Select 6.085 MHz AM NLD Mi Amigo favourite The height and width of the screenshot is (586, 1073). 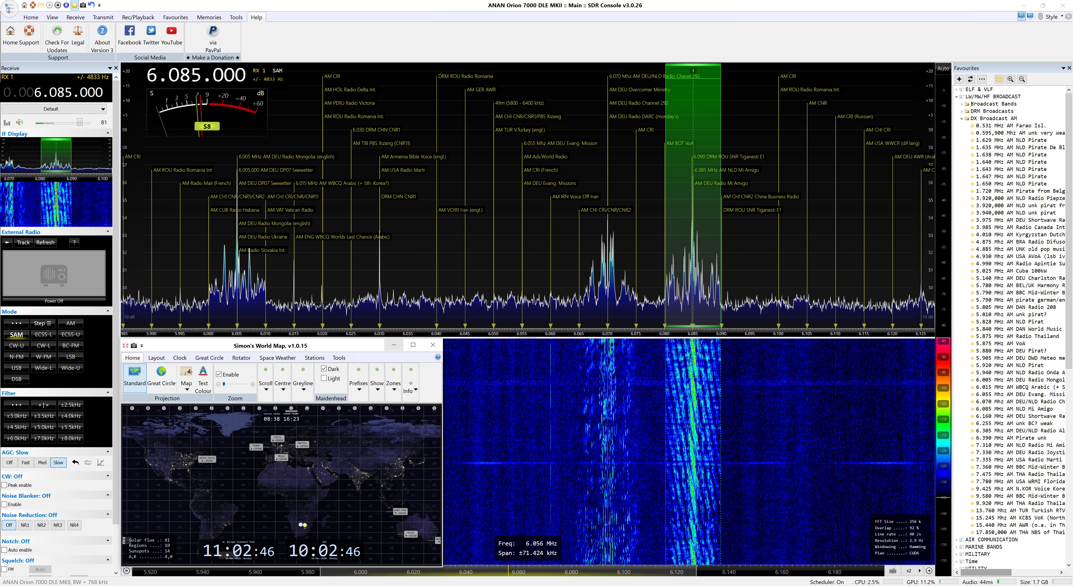pyautogui.click(x=1014, y=409)
